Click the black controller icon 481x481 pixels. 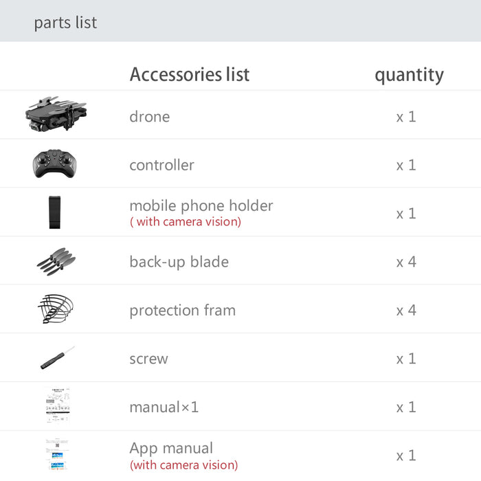click(55, 164)
